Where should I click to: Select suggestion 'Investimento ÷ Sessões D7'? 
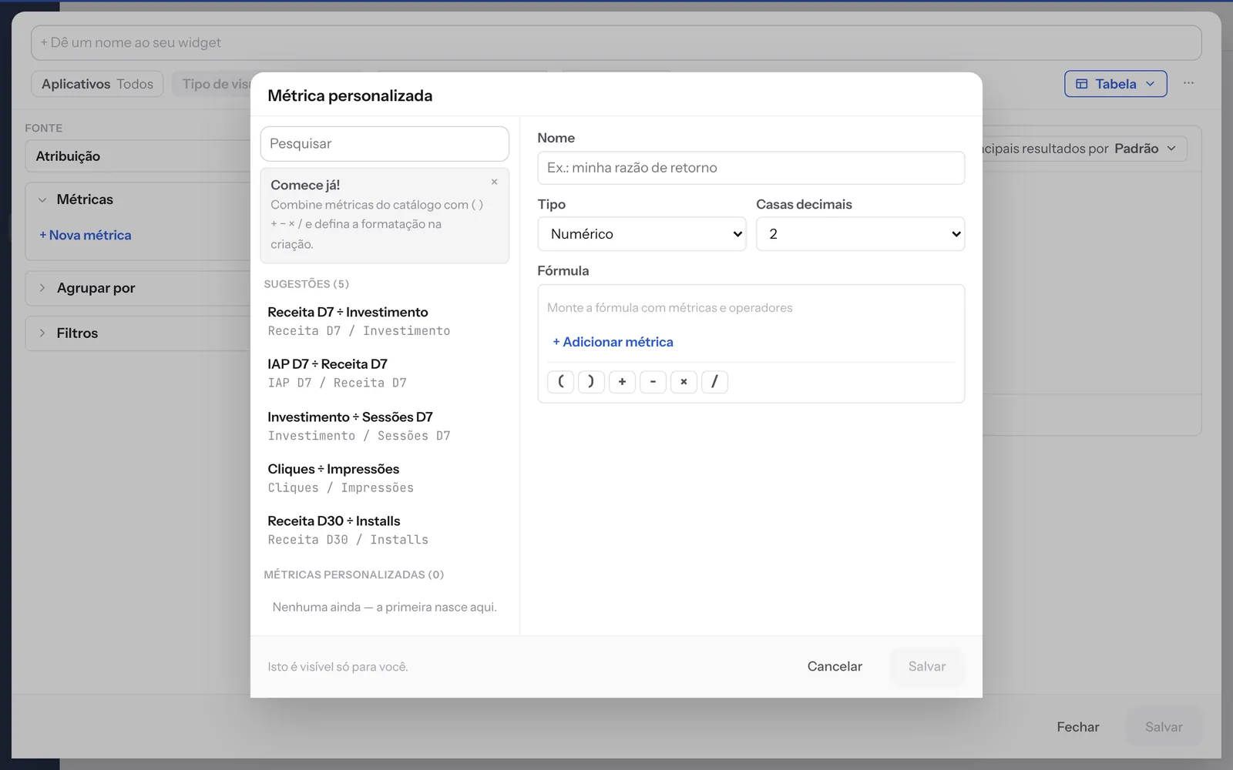tap(385, 426)
